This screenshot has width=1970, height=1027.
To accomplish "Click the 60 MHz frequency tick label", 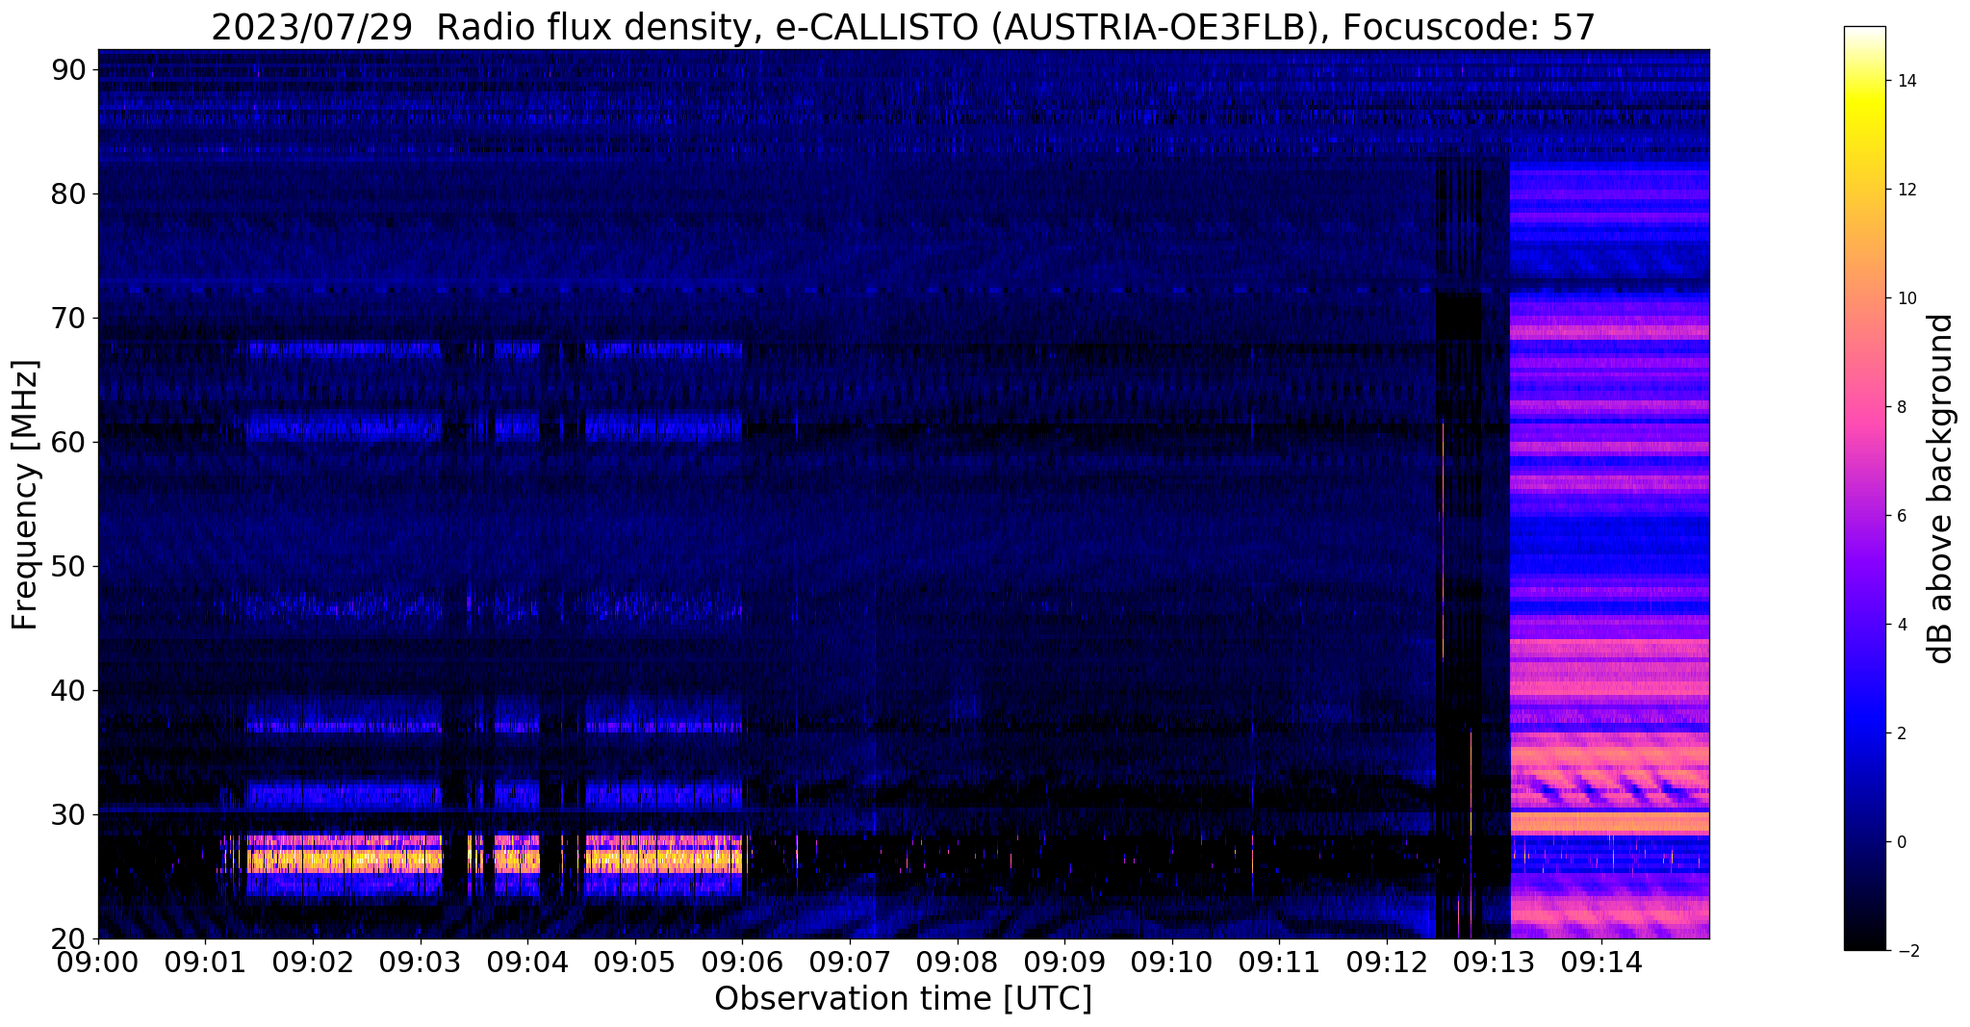I will (70, 442).
